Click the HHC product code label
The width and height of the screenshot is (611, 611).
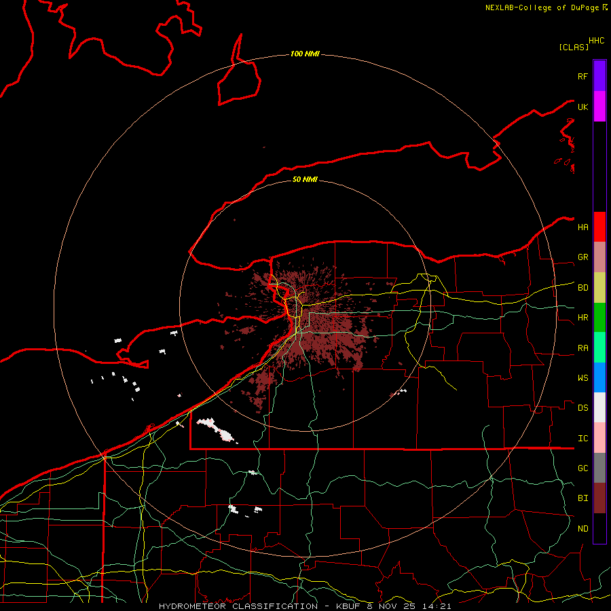(596, 41)
